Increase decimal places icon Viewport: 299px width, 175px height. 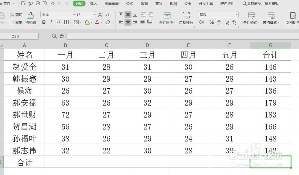click(227, 22)
